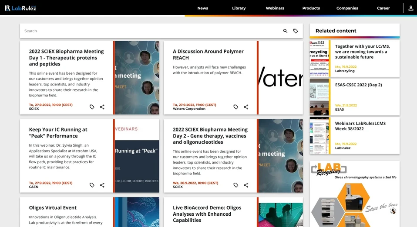
Task: Share the Keep Your IC Running webinar
Action: pos(102,185)
